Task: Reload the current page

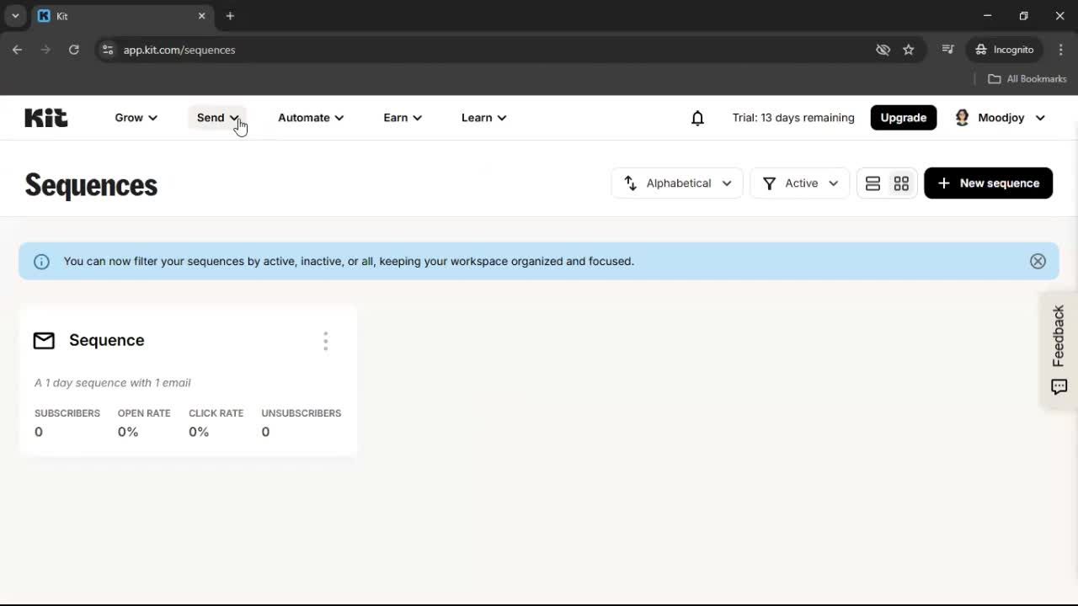Action: [74, 50]
